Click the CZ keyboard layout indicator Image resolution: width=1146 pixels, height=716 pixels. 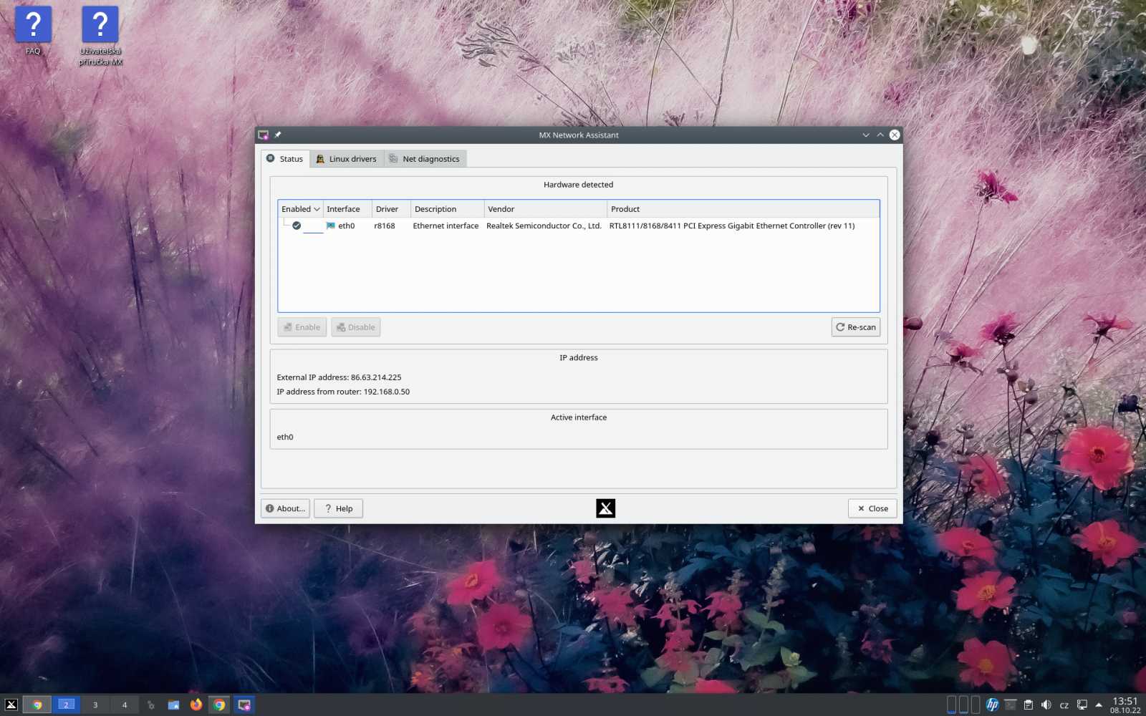[1064, 705]
